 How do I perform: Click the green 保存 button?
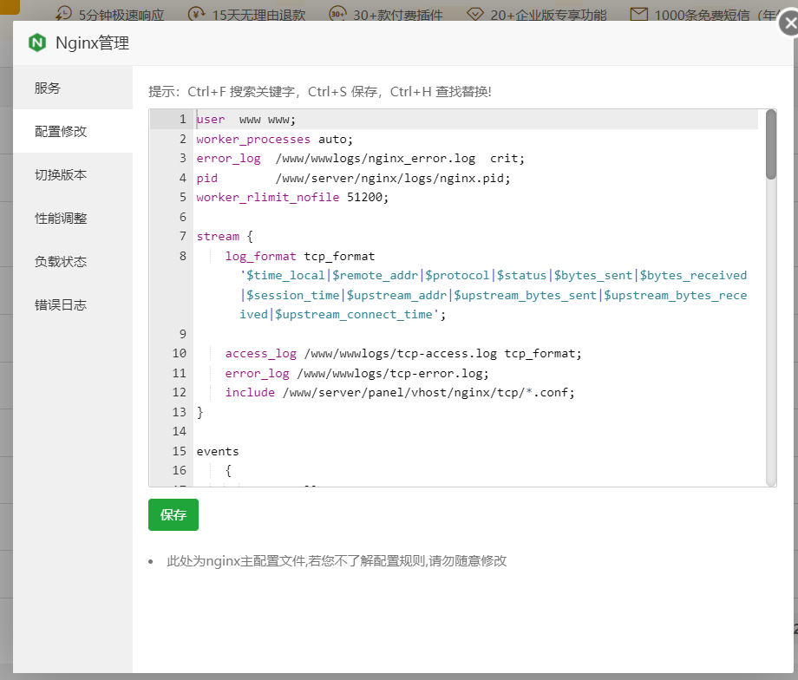pyautogui.click(x=173, y=514)
